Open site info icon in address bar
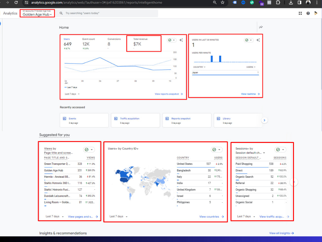The height and width of the screenshot is (242, 322). [26, 3]
